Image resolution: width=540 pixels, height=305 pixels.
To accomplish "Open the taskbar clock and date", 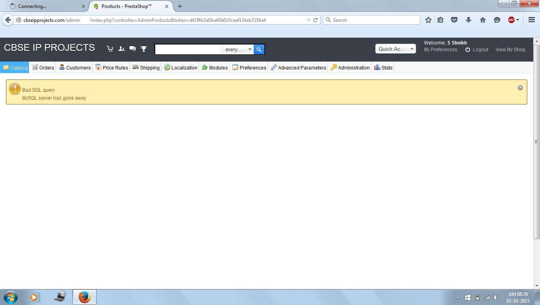I will (518, 297).
